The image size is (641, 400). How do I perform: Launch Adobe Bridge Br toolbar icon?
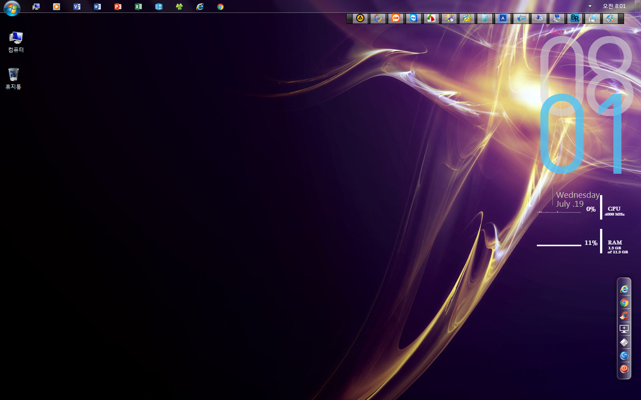575,18
